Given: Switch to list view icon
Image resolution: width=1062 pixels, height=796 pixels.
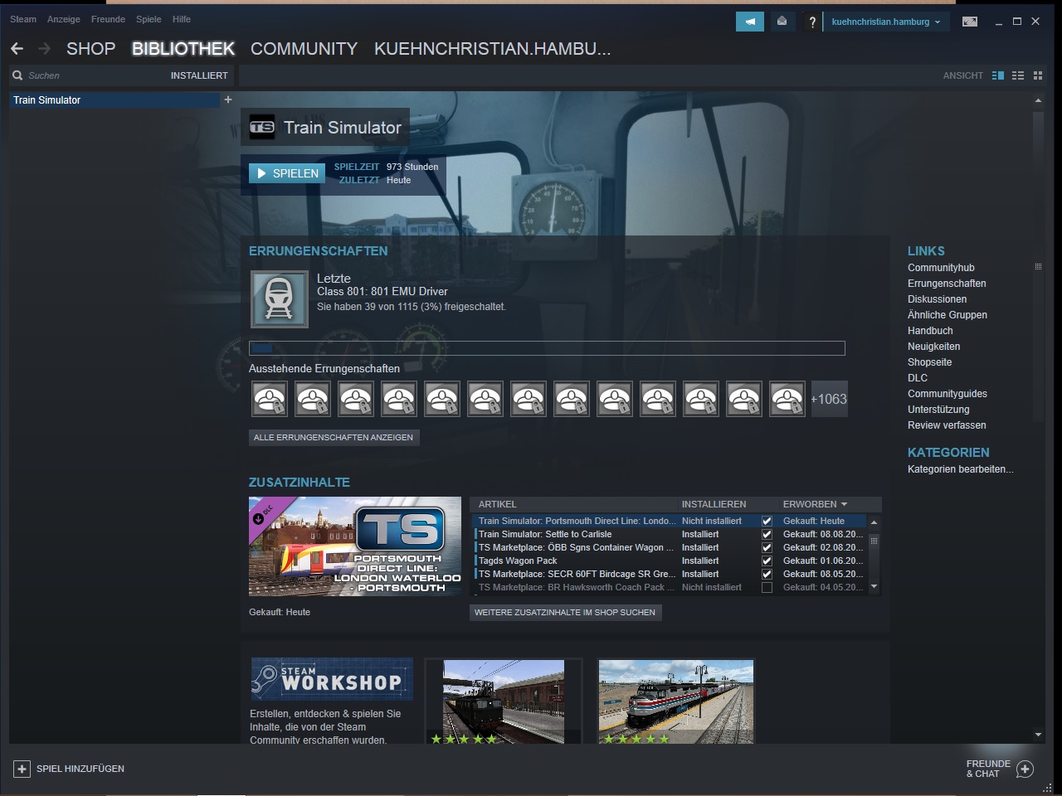Looking at the screenshot, I should click(1018, 75).
